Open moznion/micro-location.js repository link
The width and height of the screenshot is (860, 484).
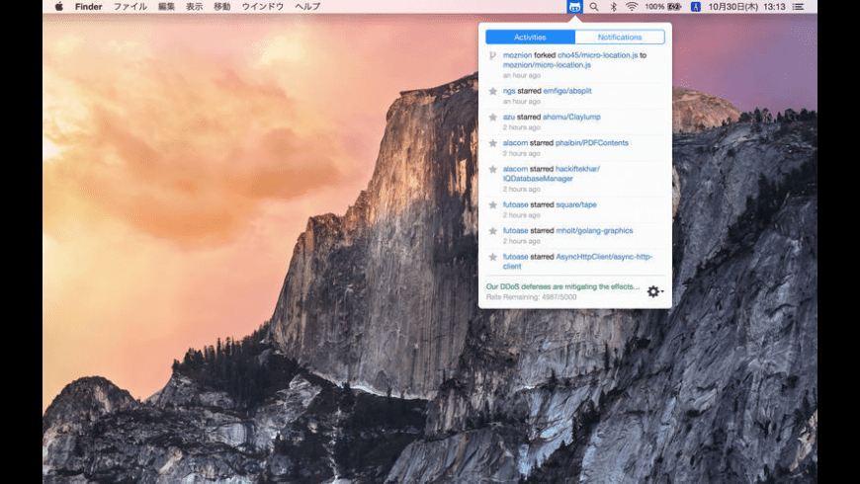tap(547, 64)
